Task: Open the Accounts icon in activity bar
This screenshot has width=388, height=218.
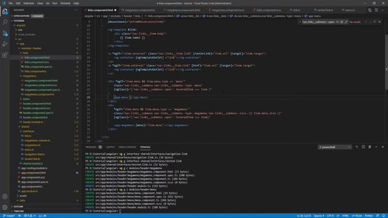Action: click(x=5, y=197)
